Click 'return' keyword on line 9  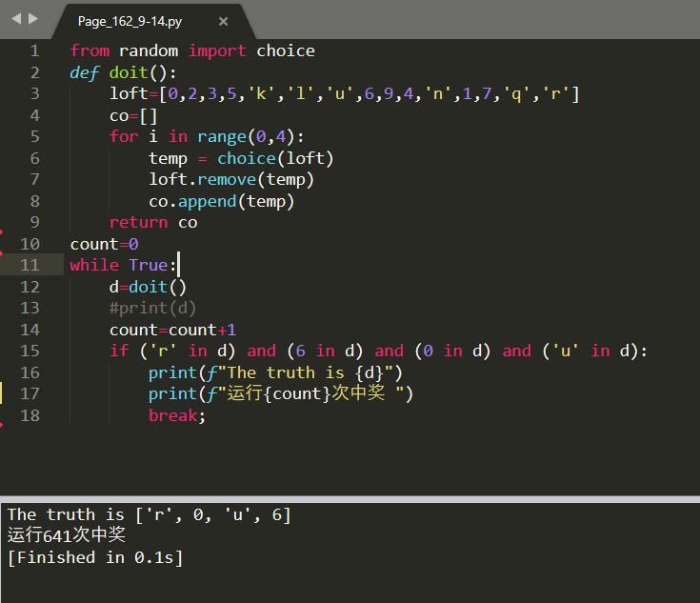[x=139, y=223]
